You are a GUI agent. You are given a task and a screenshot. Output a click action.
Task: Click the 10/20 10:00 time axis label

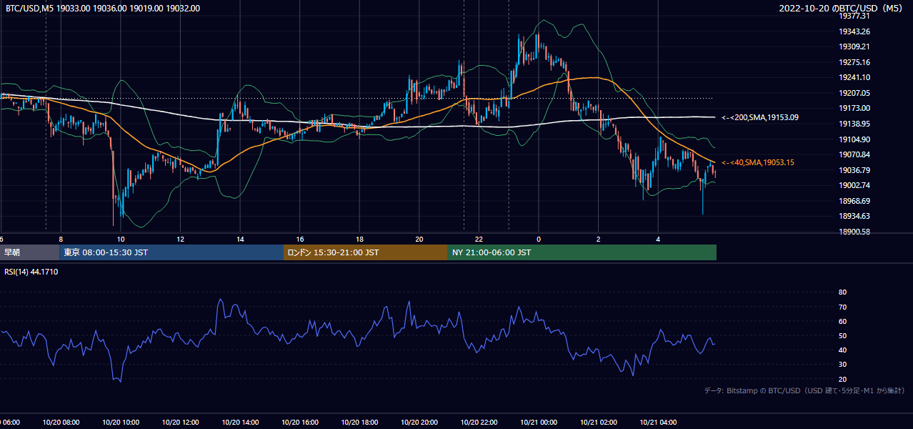[121, 423]
